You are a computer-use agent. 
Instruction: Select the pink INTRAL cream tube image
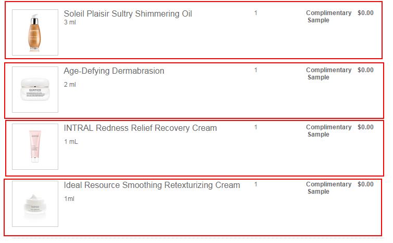[35, 146]
